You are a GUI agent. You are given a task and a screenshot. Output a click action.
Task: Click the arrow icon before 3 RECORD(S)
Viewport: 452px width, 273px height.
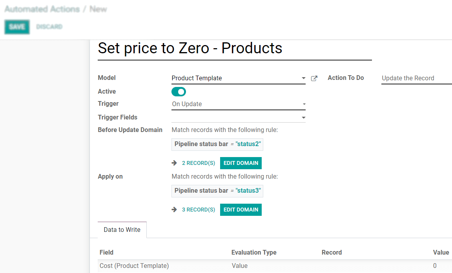(174, 209)
